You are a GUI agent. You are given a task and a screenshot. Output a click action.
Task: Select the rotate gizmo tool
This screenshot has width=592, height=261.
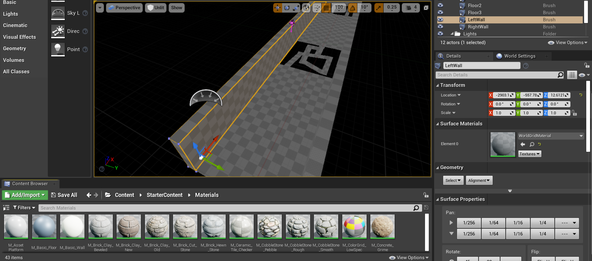pos(287,8)
